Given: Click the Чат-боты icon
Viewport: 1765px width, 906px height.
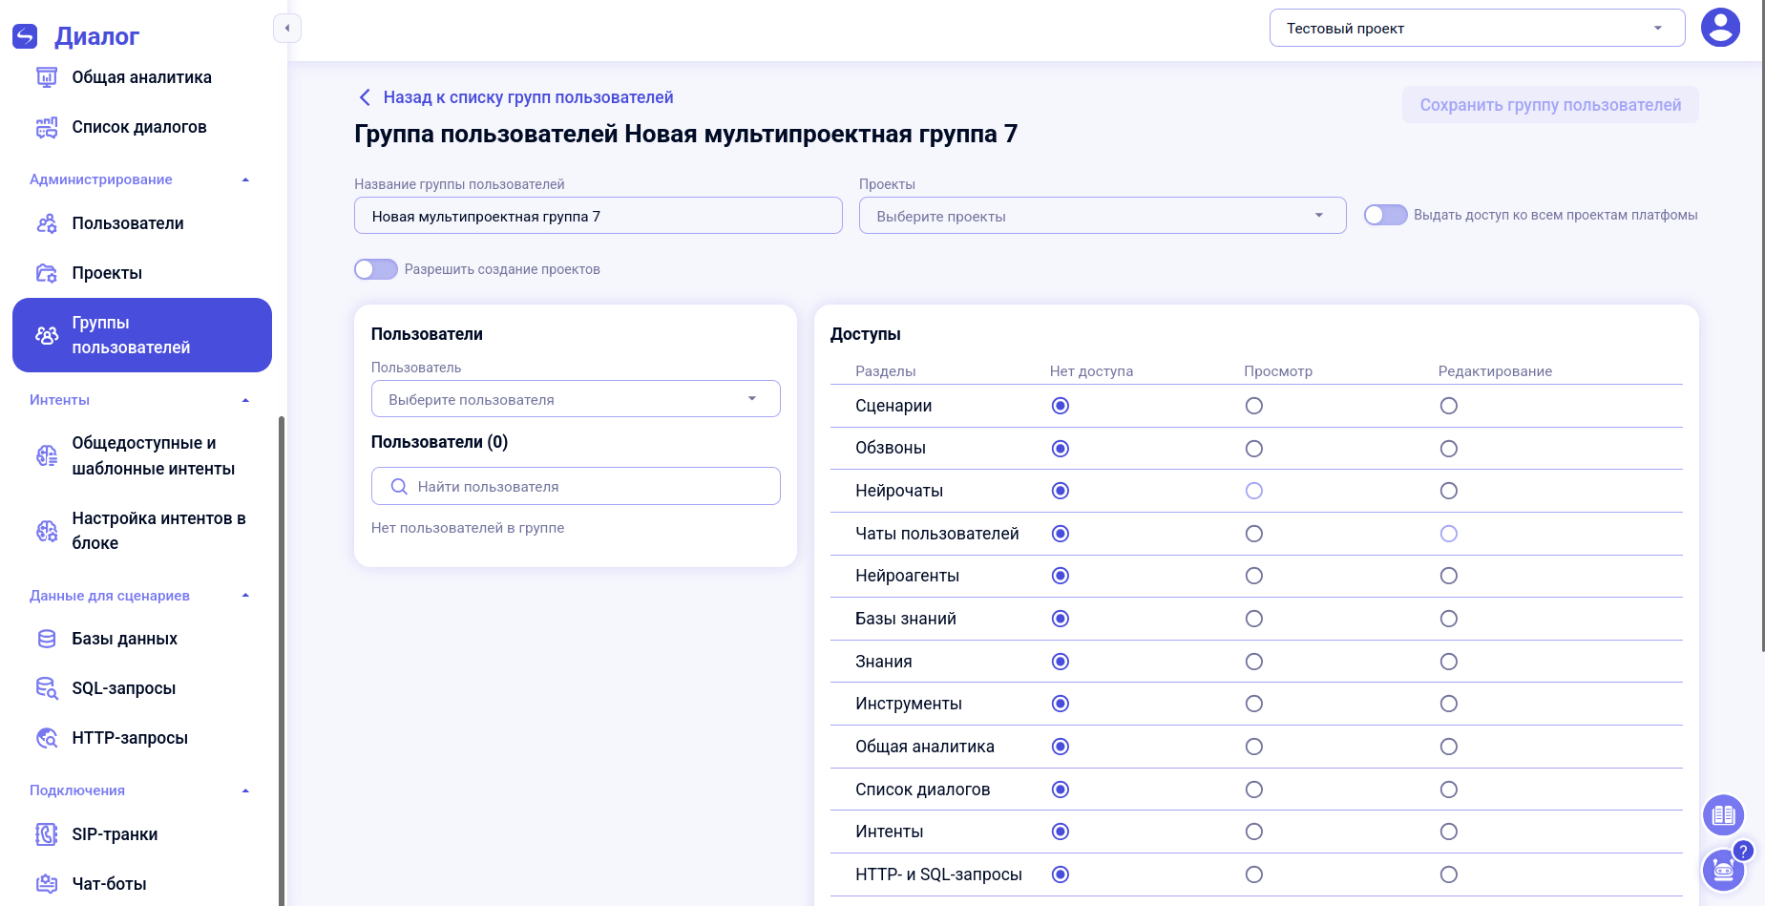Looking at the screenshot, I should pyautogui.click(x=47, y=884).
